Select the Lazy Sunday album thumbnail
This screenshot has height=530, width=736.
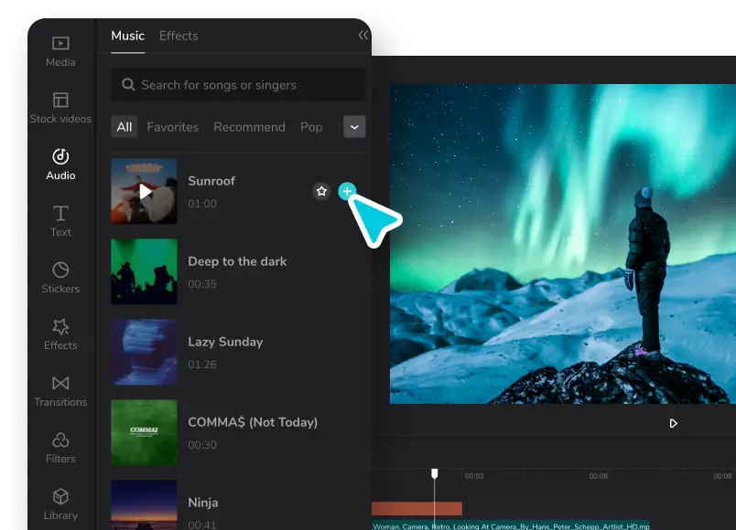[144, 352]
